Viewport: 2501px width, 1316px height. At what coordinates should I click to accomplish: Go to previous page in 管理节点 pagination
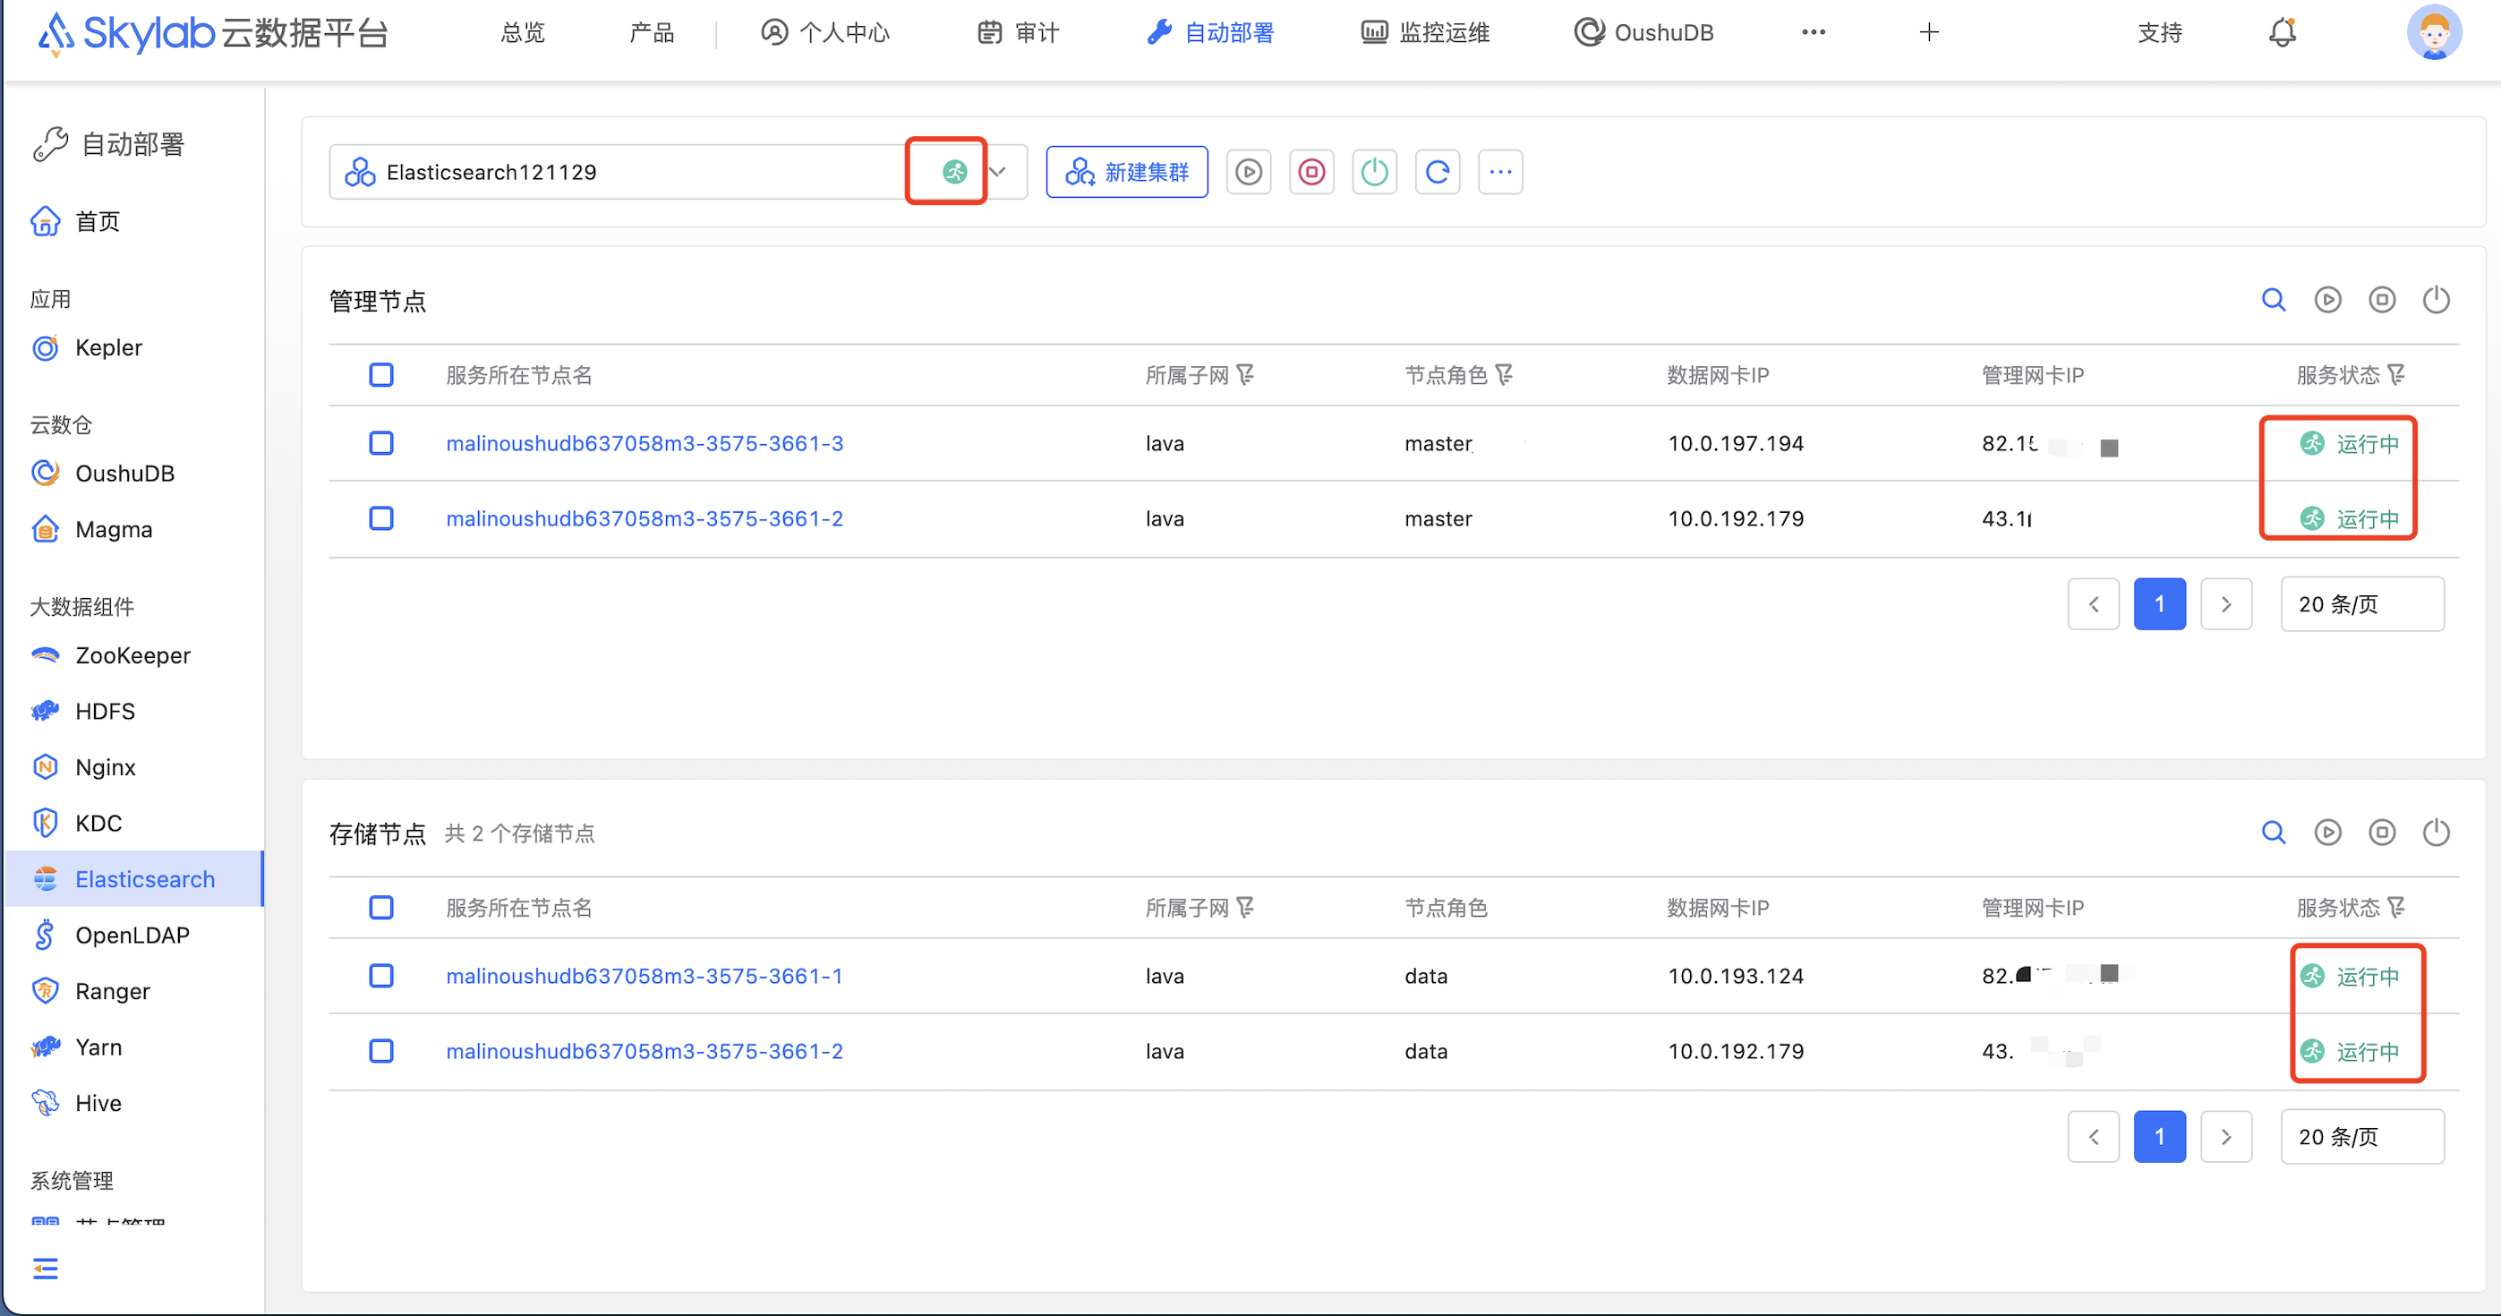(x=2095, y=604)
